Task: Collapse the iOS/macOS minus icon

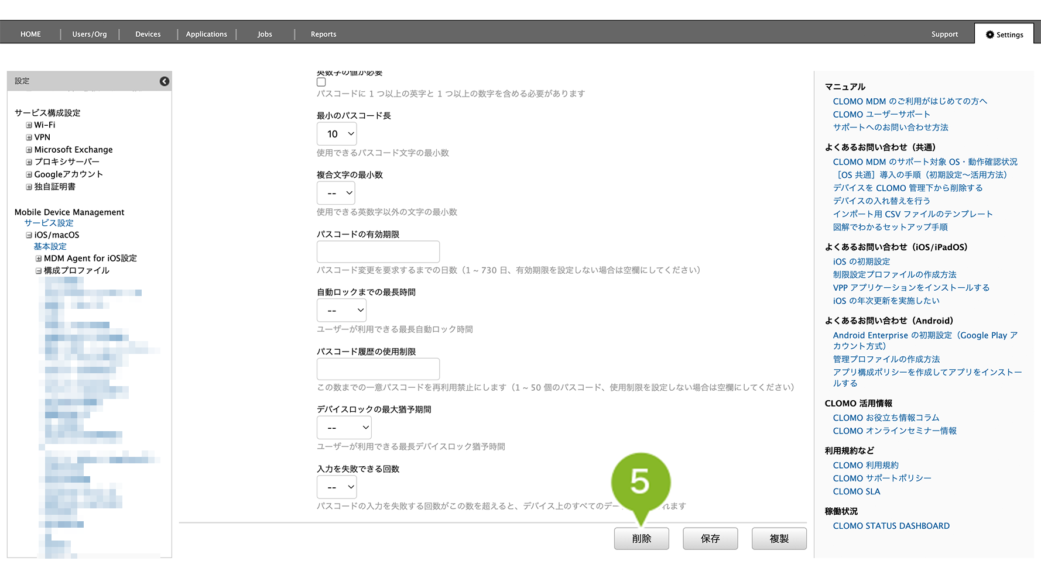Action: [29, 235]
